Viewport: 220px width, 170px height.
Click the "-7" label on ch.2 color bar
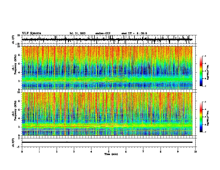pyautogui.click(x=205, y=132)
